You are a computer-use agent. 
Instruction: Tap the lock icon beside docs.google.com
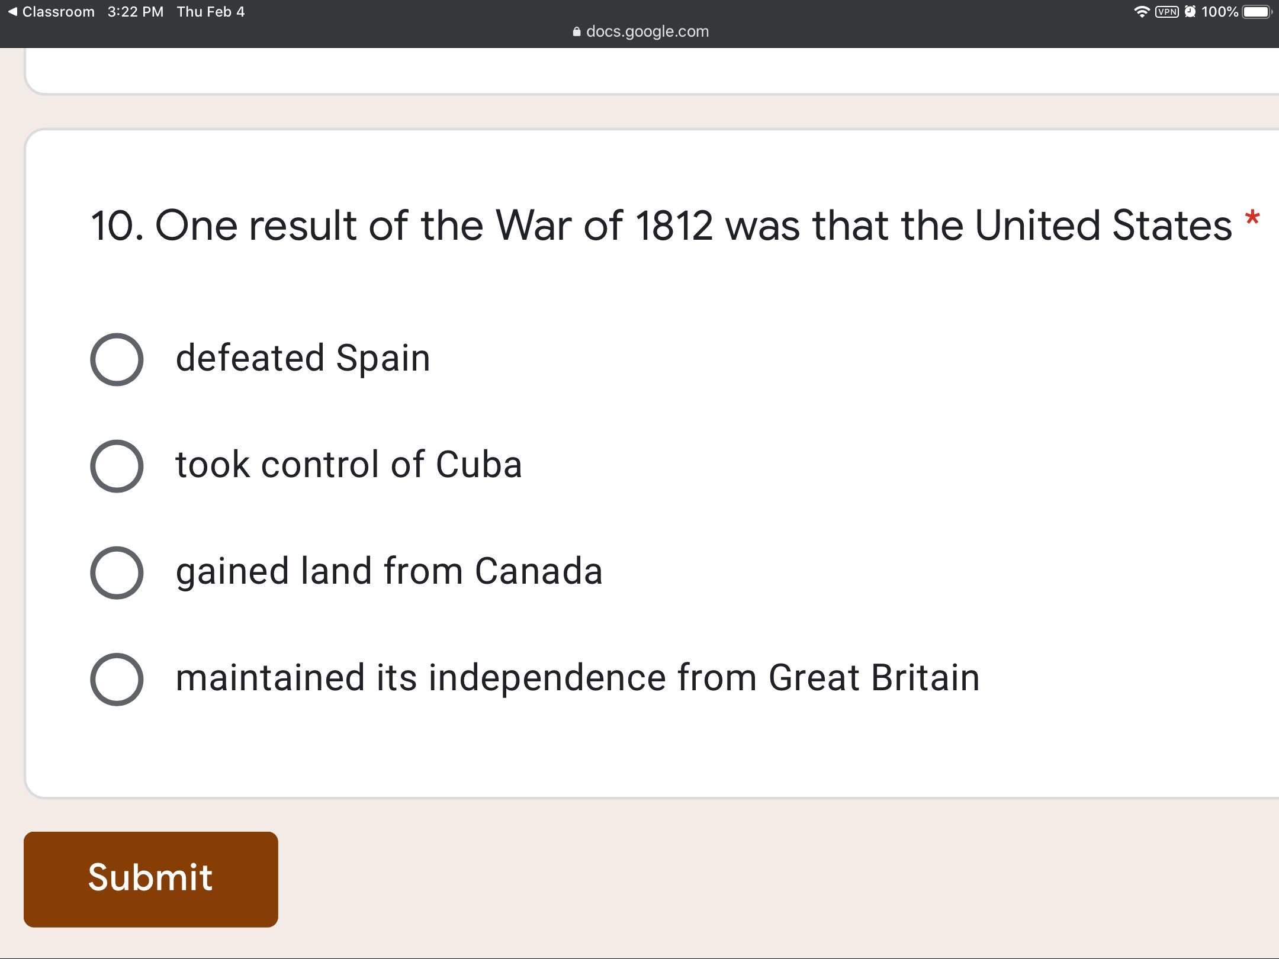click(x=577, y=31)
